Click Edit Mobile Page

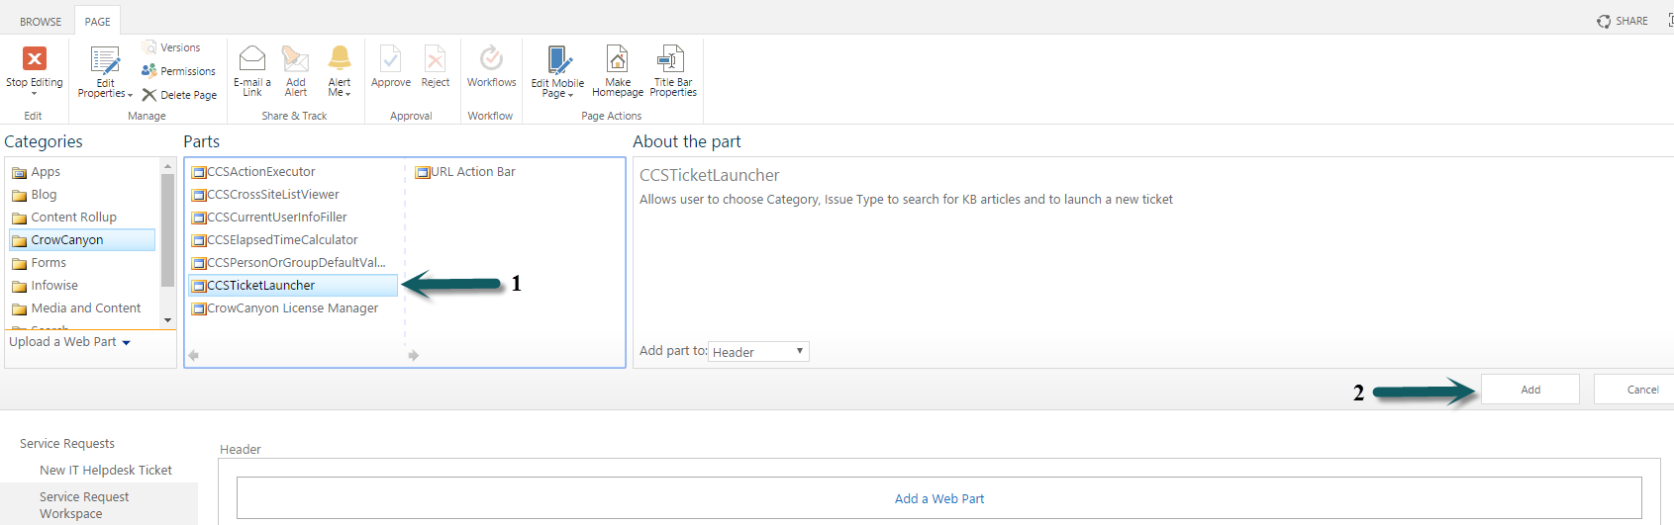coord(557,72)
